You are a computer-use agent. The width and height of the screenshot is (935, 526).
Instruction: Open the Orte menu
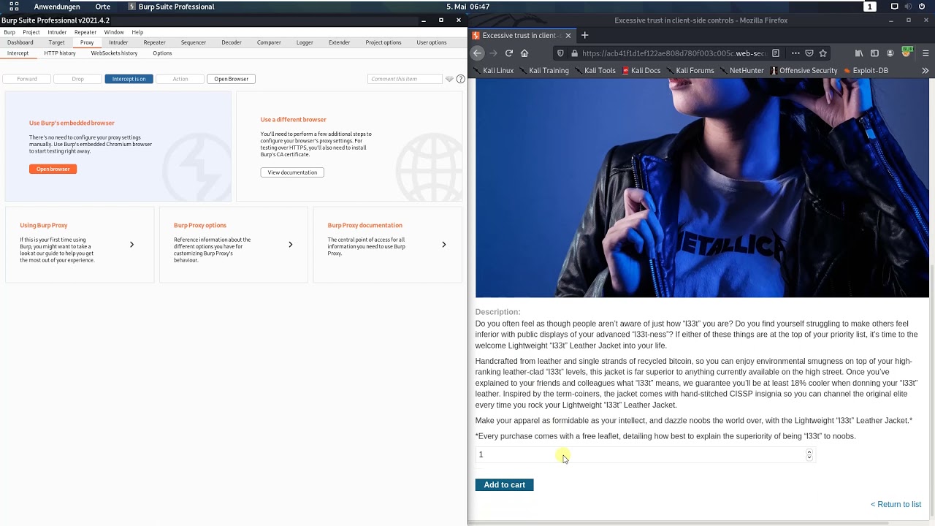coord(103,7)
